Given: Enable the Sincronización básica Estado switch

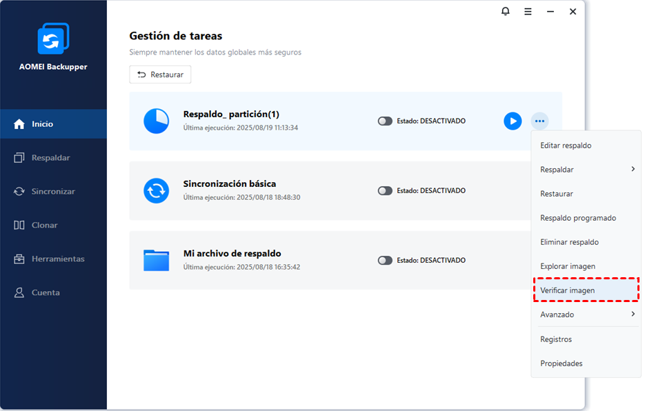Looking at the screenshot, I should point(385,191).
